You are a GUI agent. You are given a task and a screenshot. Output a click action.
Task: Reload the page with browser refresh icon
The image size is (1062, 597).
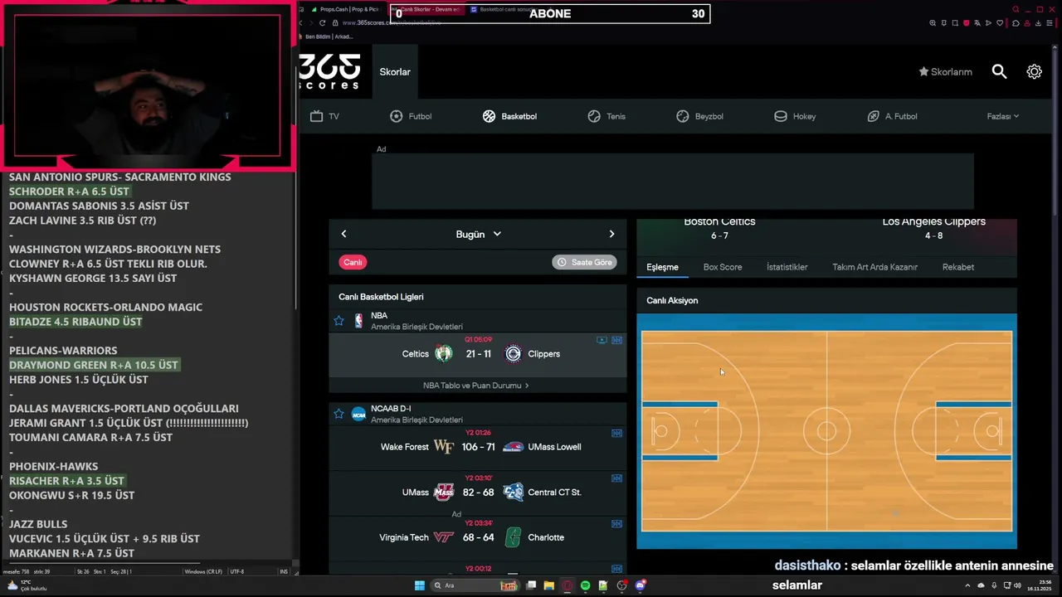322,23
